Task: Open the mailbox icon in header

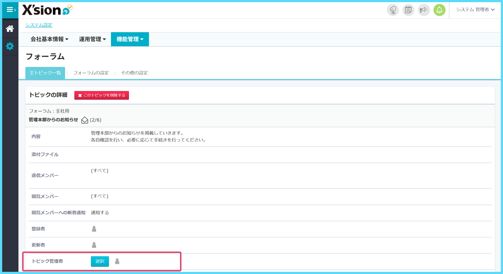Action: (393, 10)
